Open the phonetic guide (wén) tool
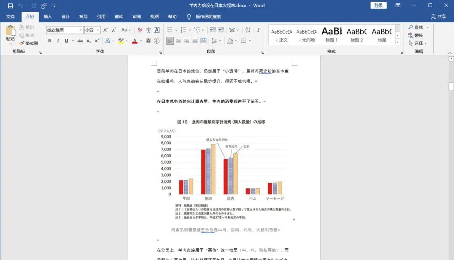This screenshot has height=260, width=454. [x=148, y=30]
